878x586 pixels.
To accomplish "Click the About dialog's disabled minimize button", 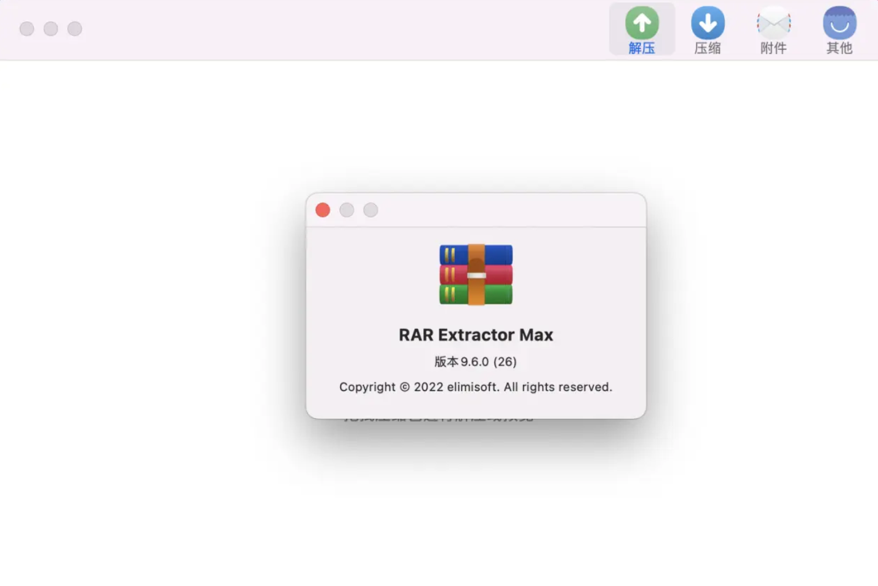I will (x=347, y=210).
